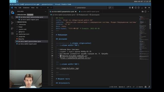164x92 pixels.
Task: Open the Explorer view in the activity bar
Action: pos(12,12)
